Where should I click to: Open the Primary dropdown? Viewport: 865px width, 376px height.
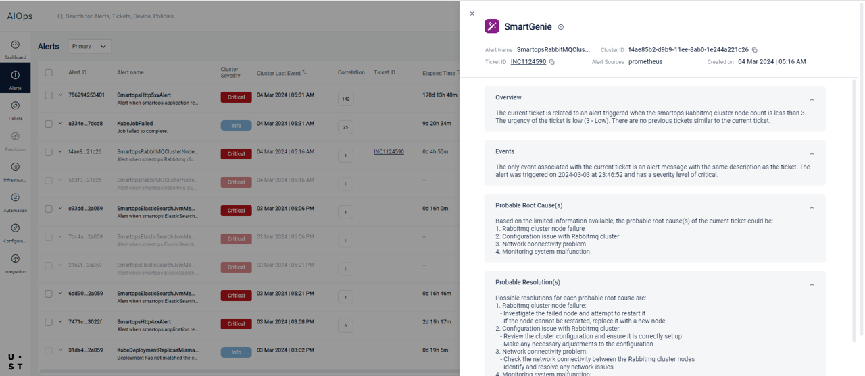(90, 47)
